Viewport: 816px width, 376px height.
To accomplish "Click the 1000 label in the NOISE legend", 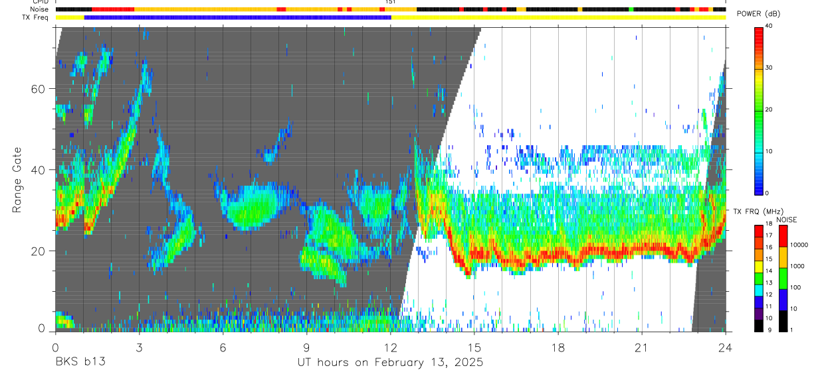I will (x=797, y=266).
